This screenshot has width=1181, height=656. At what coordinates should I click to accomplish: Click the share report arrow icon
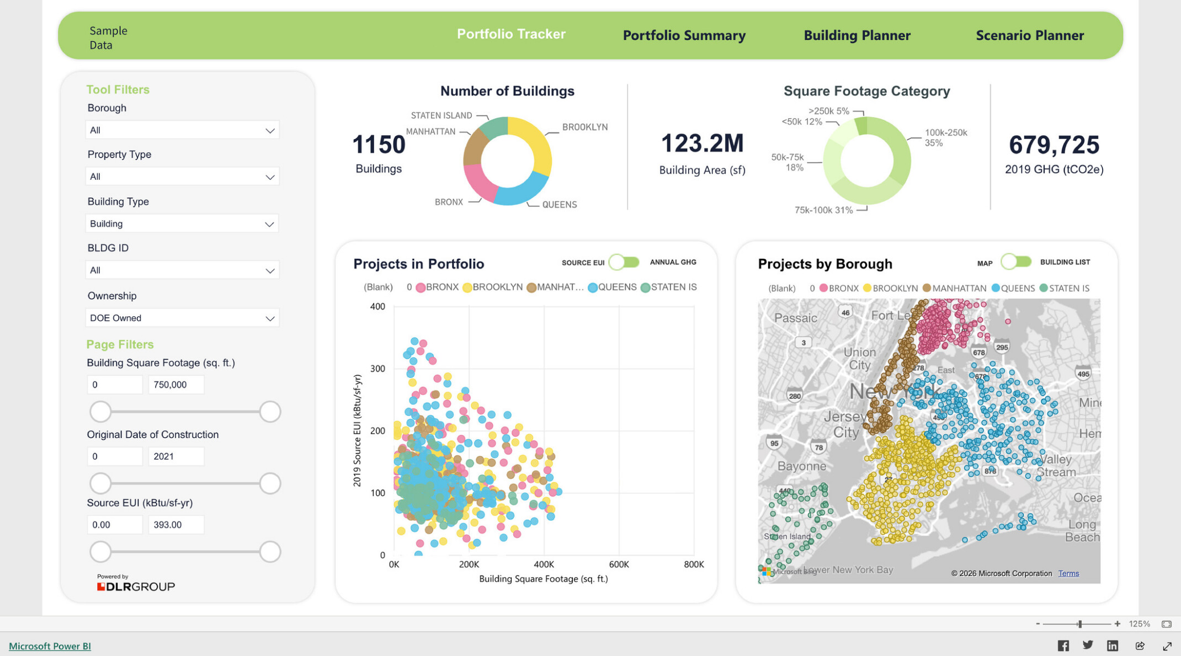[x=1140, y=646]
